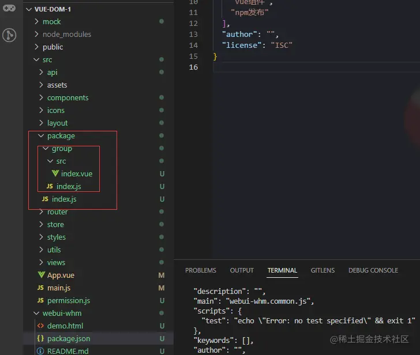Collapse the webui-whm folder

click(x=36, y=313)
